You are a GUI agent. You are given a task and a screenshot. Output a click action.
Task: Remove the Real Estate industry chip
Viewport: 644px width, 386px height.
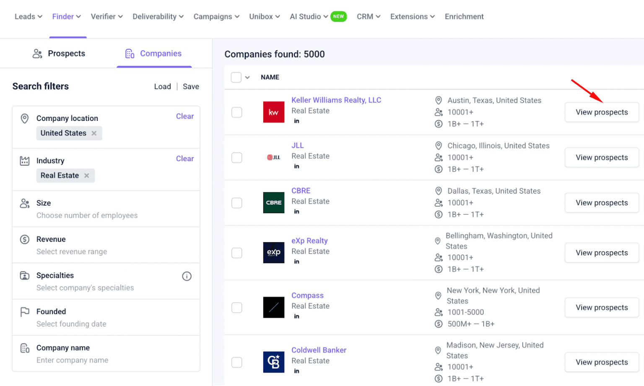click(87, 176)
